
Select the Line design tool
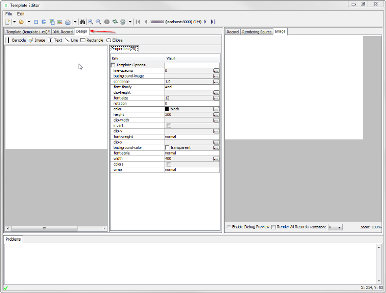pos(71,40)
